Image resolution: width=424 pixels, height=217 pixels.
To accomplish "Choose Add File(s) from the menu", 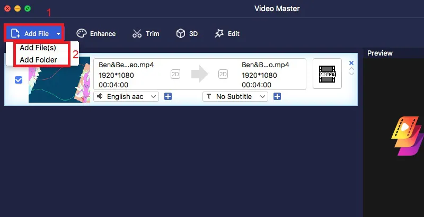I will (38, 48).
